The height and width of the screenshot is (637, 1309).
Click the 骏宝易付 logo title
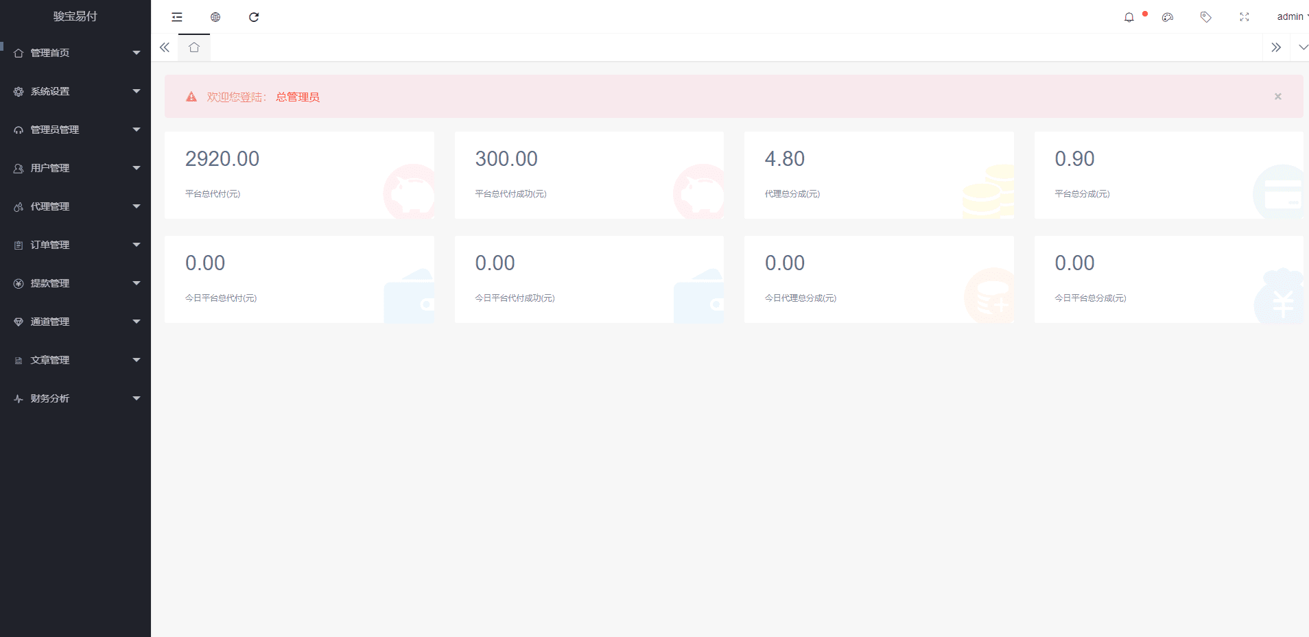click(75, 16)
